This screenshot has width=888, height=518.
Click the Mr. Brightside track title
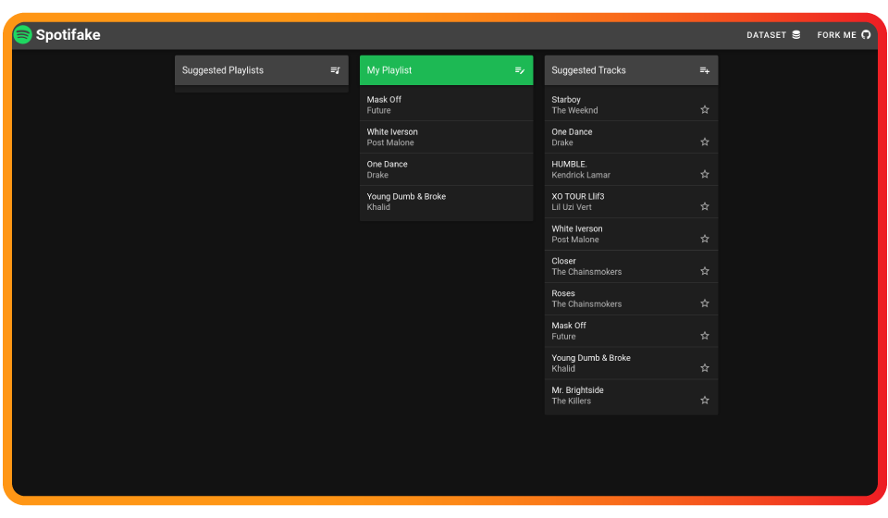pyautogui.click(x=577, y=390)
